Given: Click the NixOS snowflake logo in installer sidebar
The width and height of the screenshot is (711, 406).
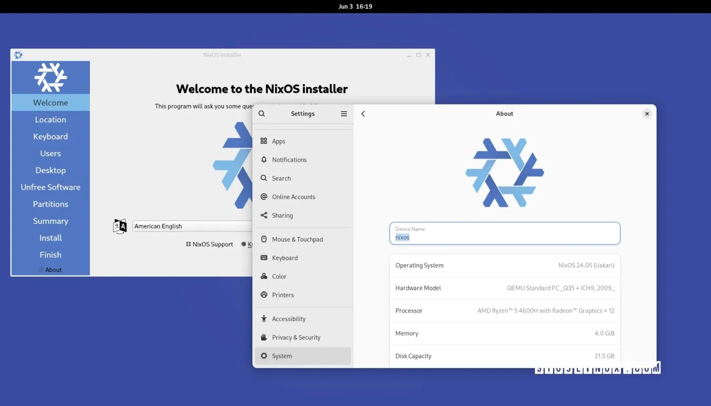Looking at the screenshot, I should click(50, 78).
